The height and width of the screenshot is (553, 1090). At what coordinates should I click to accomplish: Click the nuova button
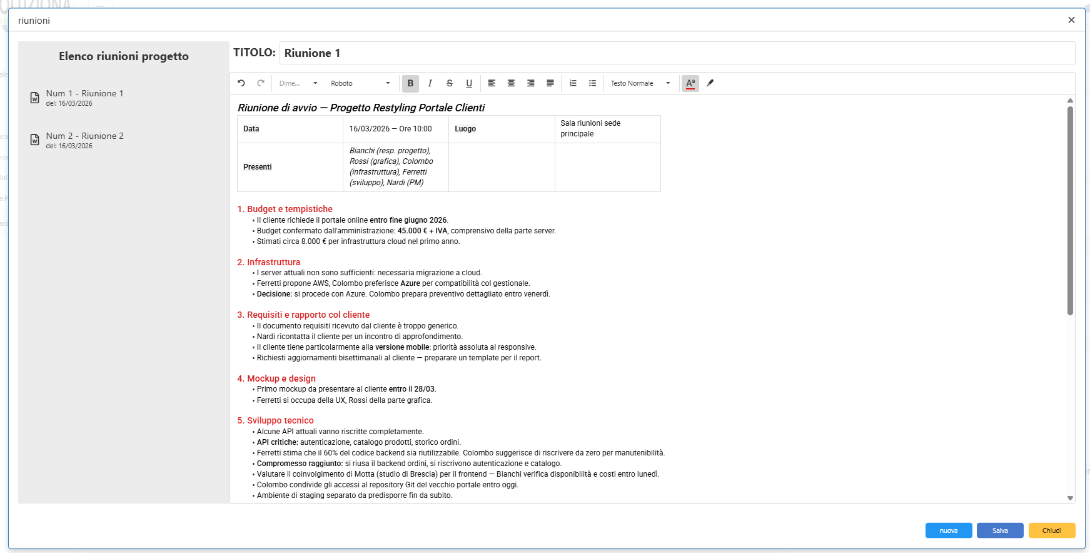948,530
